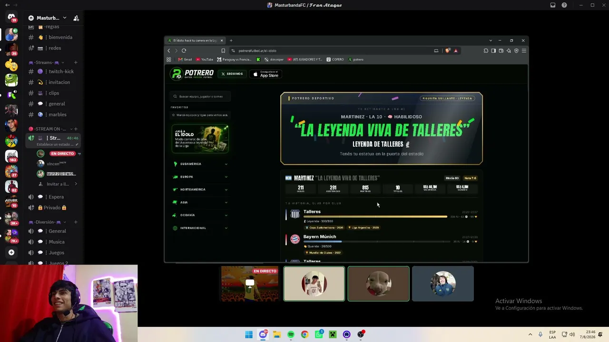The width and height of the screenshot is (609, 342).
Task: Click the Seguinos X button
Action: 232,74
